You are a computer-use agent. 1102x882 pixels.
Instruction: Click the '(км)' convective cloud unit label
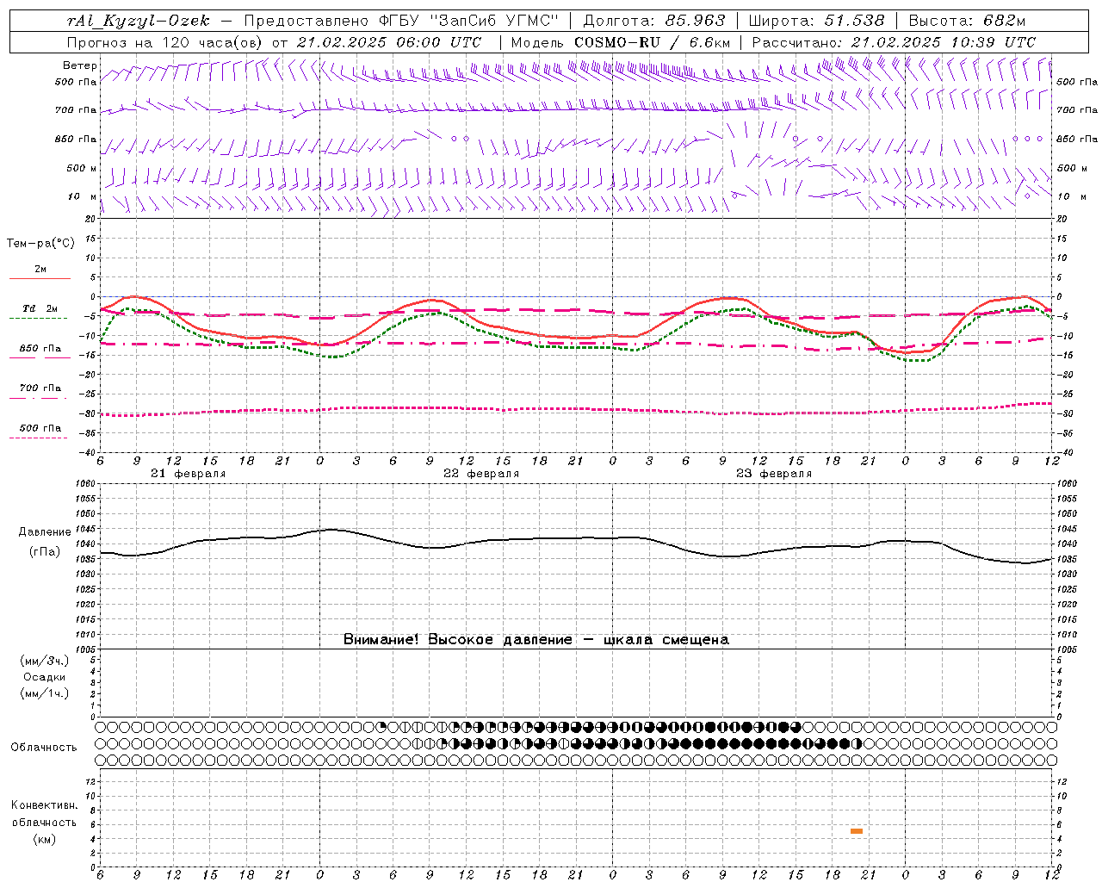(x=44, y=839)
